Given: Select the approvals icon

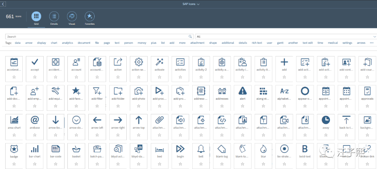Looking at the screenshot, I should pos(367,91).
